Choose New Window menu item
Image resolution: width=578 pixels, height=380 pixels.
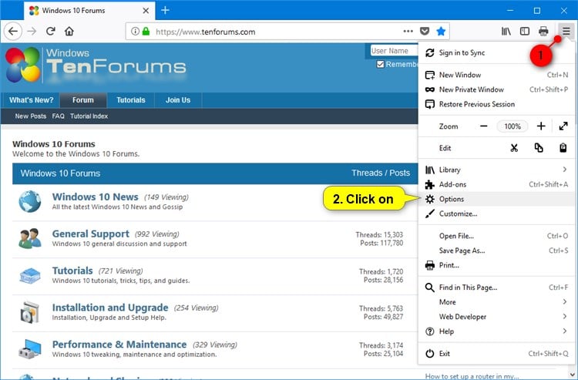click(x=496, y=76)
